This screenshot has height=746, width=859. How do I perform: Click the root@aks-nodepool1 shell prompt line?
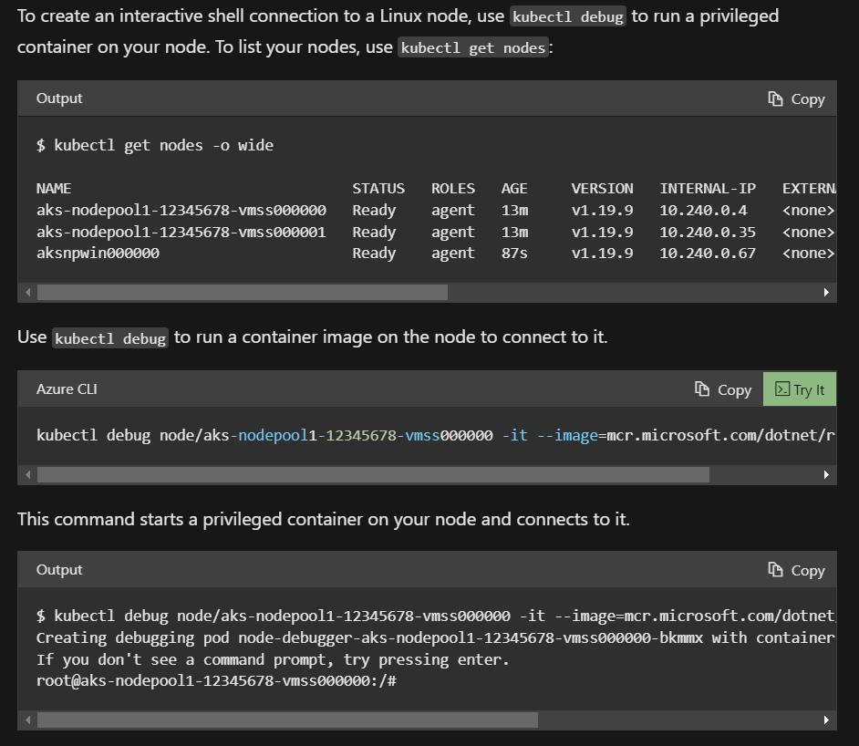click(216, 681)
